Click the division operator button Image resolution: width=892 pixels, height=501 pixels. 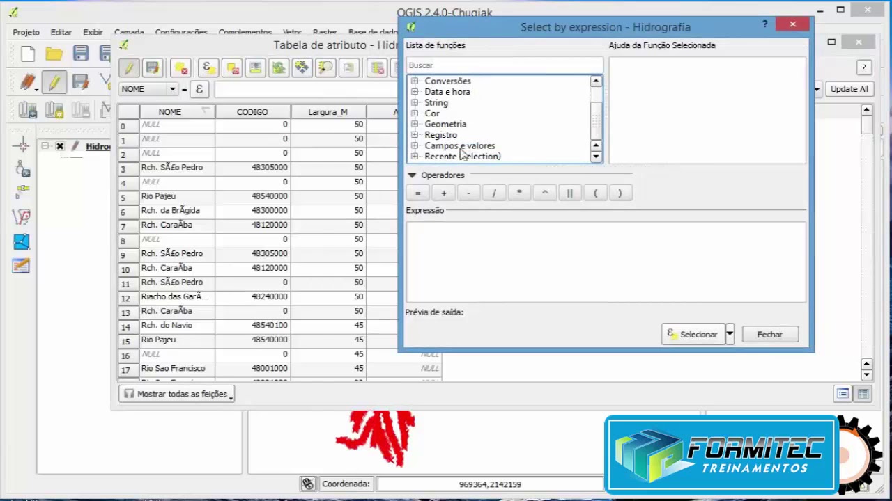pos(493,193)
